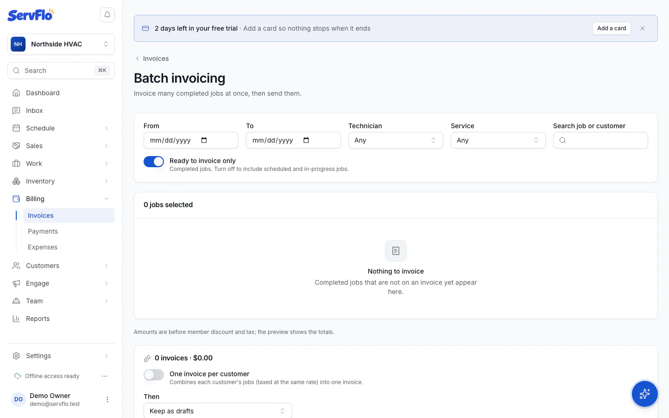Click the sidebar Search box
The width and height of the screenshot is (669, 418).
click(x=61, y=71)
